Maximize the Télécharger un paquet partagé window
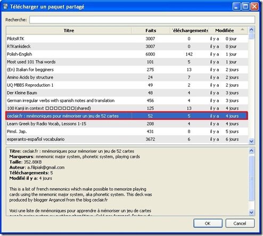Image resolution: width=263 pixels, height=236 pixels. tap(245, 7)
